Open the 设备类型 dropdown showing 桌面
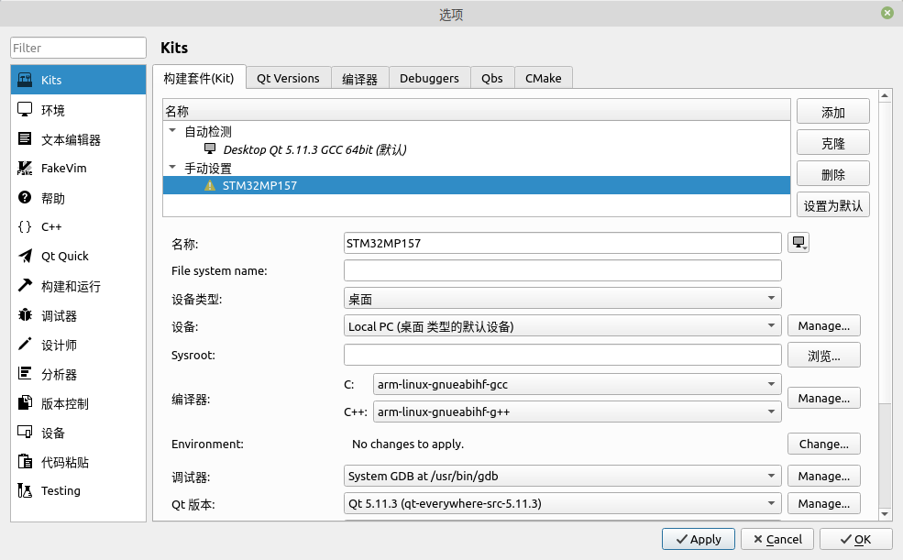The width and height of the screenshot is (903, 560). (x=563, y=298)
